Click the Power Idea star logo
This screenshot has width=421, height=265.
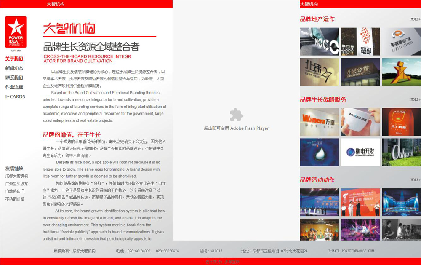16,32
